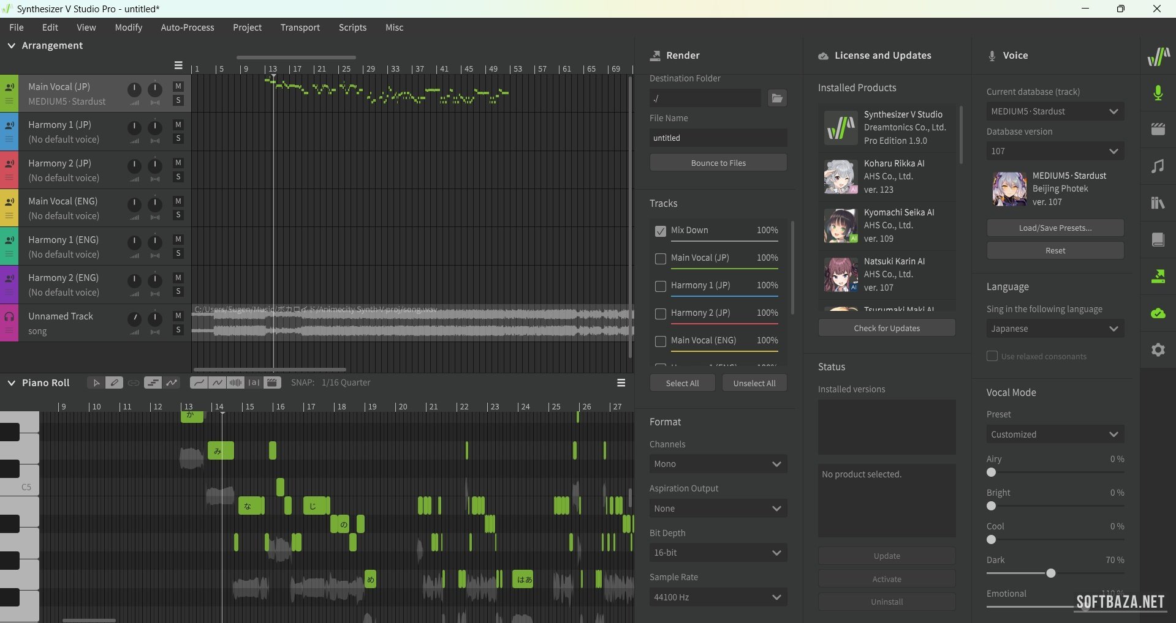1176x623 pixels.
Task: Select the pencil draw tool in Piano Roll
Action: coord(114,382)
